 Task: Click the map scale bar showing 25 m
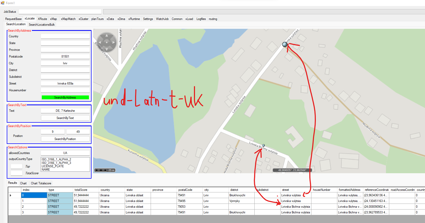[x=104, y=170]
